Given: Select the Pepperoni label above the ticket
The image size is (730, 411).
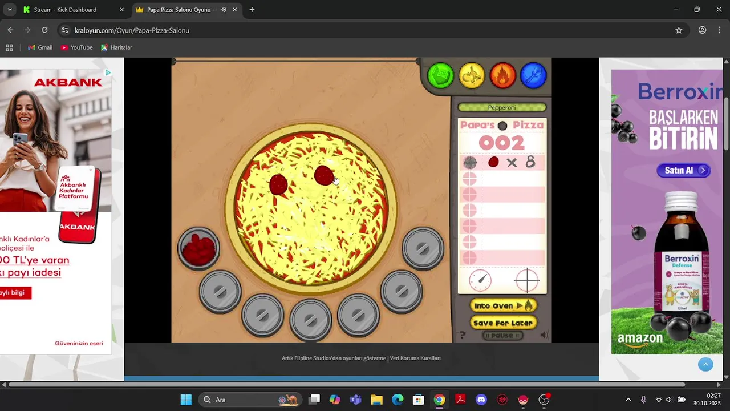Looking at the screenshot, I should pyautogui.click(x=502, y=107).
